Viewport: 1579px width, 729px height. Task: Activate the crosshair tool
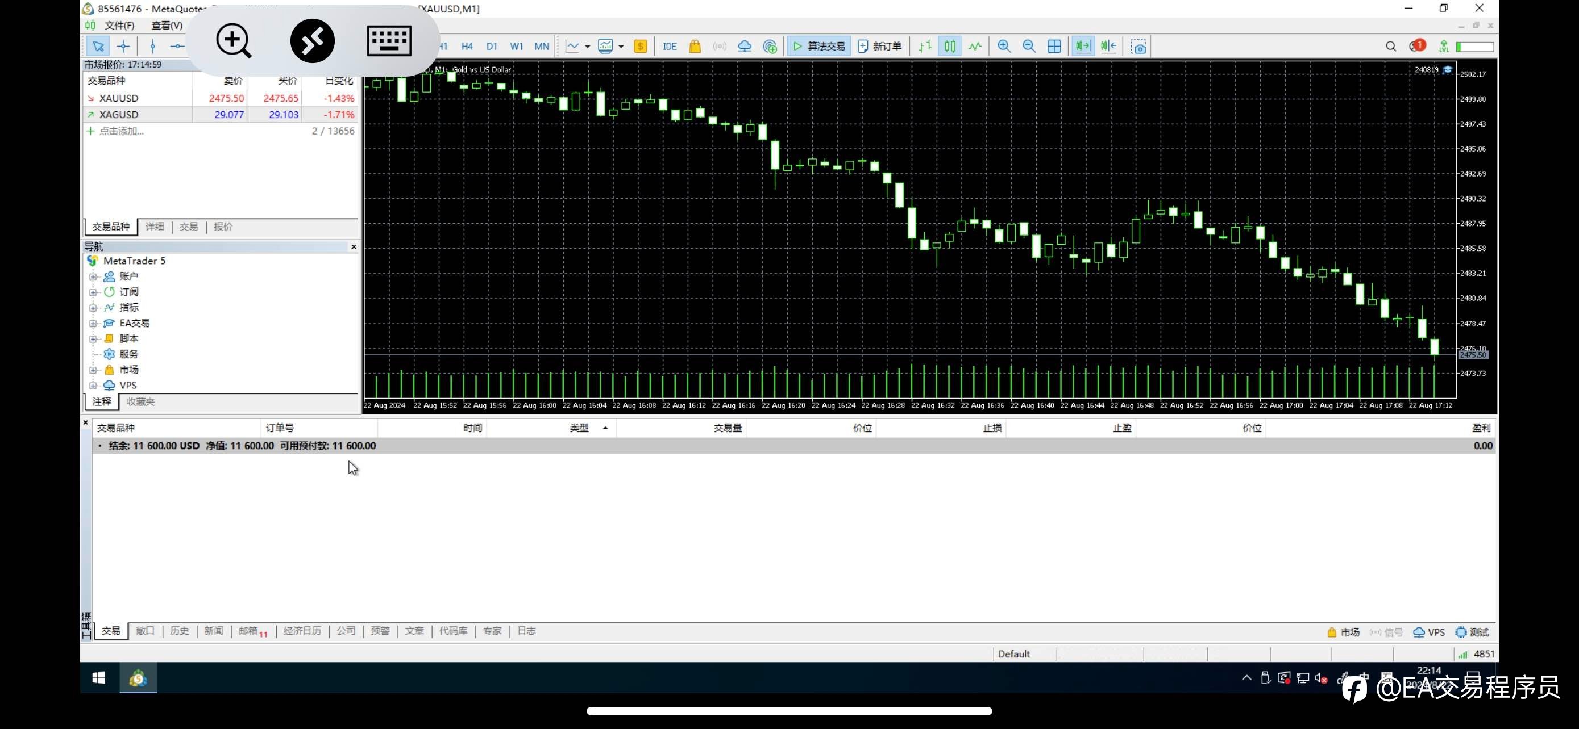(x=123, y=46)
